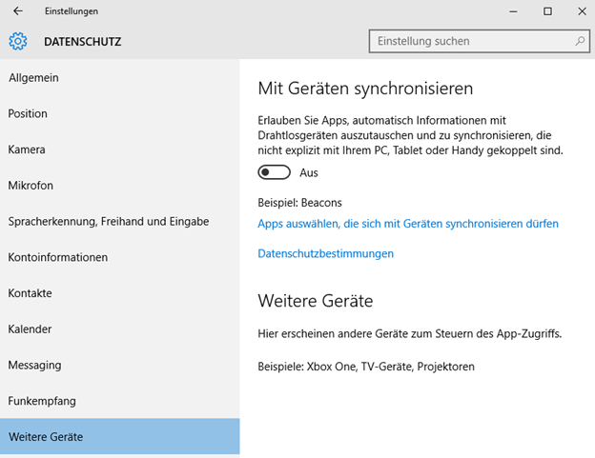Image resolution: width=595 pixels, height=458 pixels.
Task: Click the Datenschutzbestimmungen link
Action: (325, 253)
